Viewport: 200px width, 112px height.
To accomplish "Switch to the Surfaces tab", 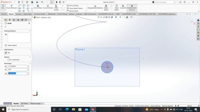I will [x=19, y=14].
